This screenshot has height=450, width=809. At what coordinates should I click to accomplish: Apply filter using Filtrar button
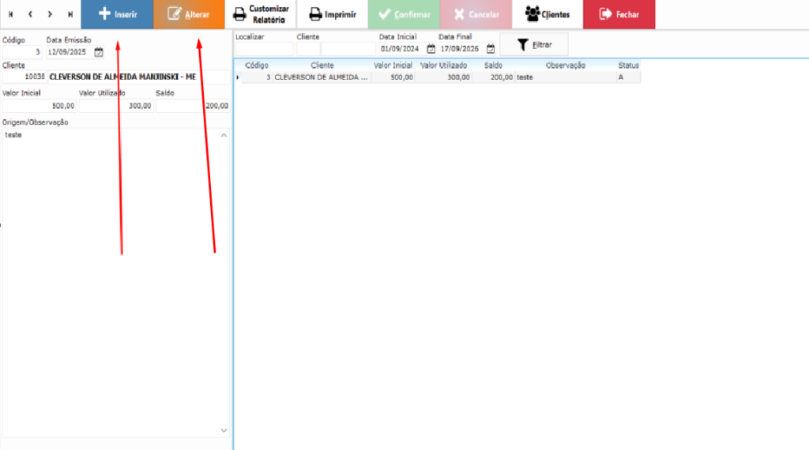pos(534,45)
